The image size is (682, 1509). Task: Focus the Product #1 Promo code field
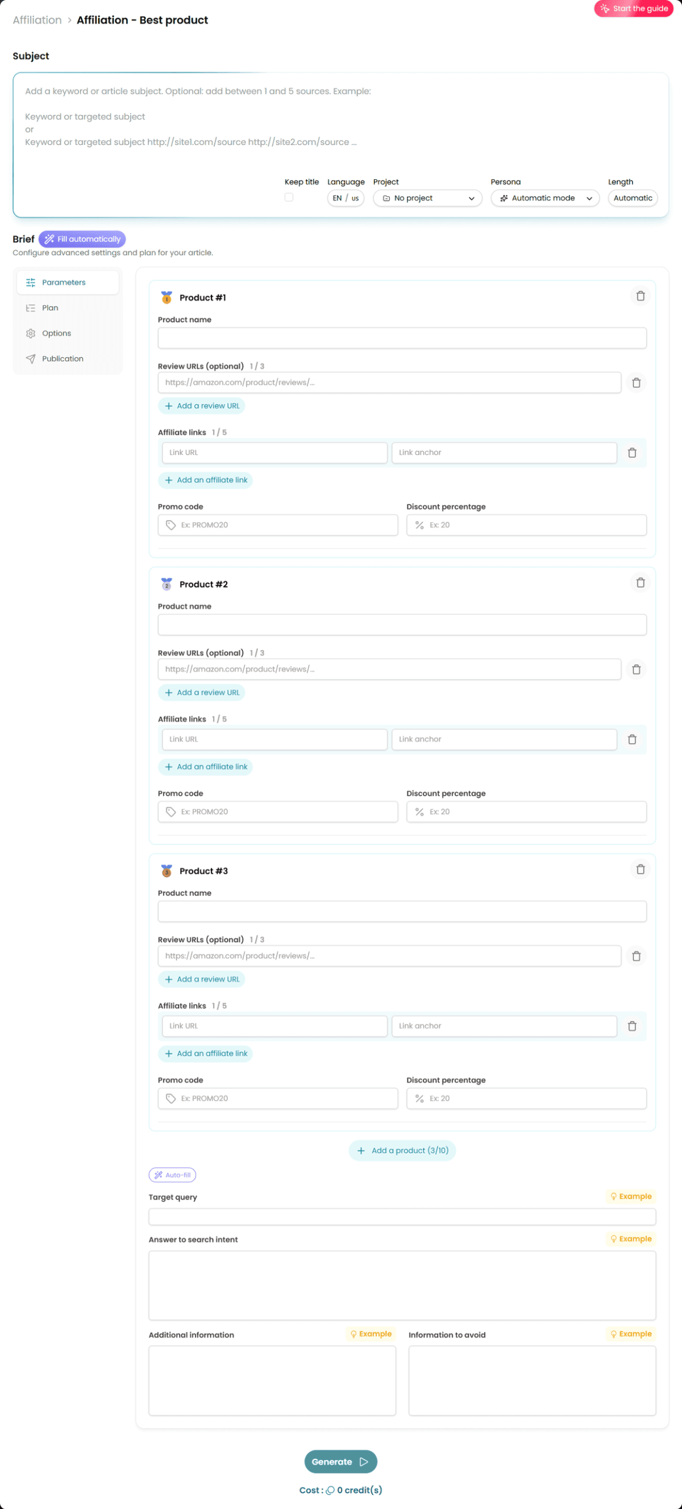click(278, 525)
